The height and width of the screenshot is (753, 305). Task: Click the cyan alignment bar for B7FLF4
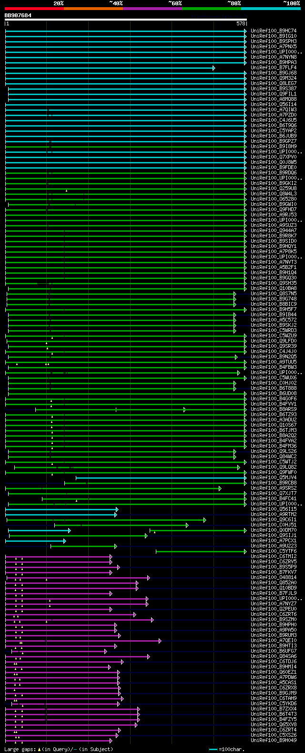(x=110, y=68)
